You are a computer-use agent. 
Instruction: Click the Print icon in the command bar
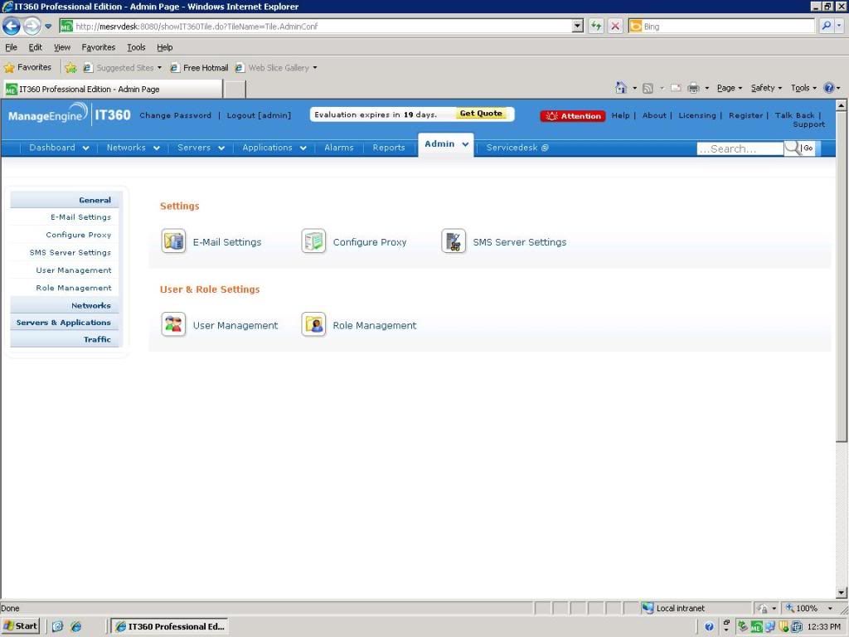(693, 88)
